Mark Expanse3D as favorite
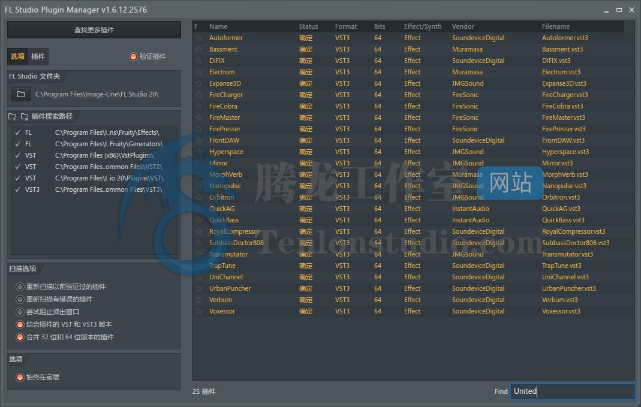 tap(198, 83)
